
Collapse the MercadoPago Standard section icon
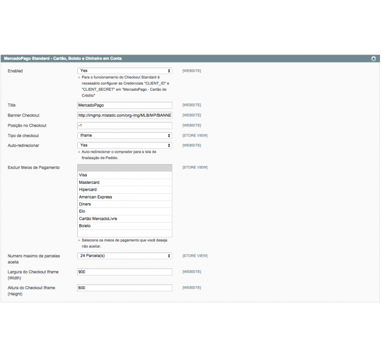point(374,58)
